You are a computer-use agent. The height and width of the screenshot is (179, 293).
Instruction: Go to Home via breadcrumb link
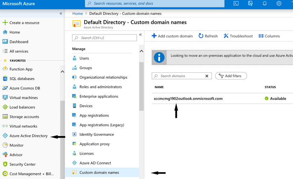click(78, 14)
